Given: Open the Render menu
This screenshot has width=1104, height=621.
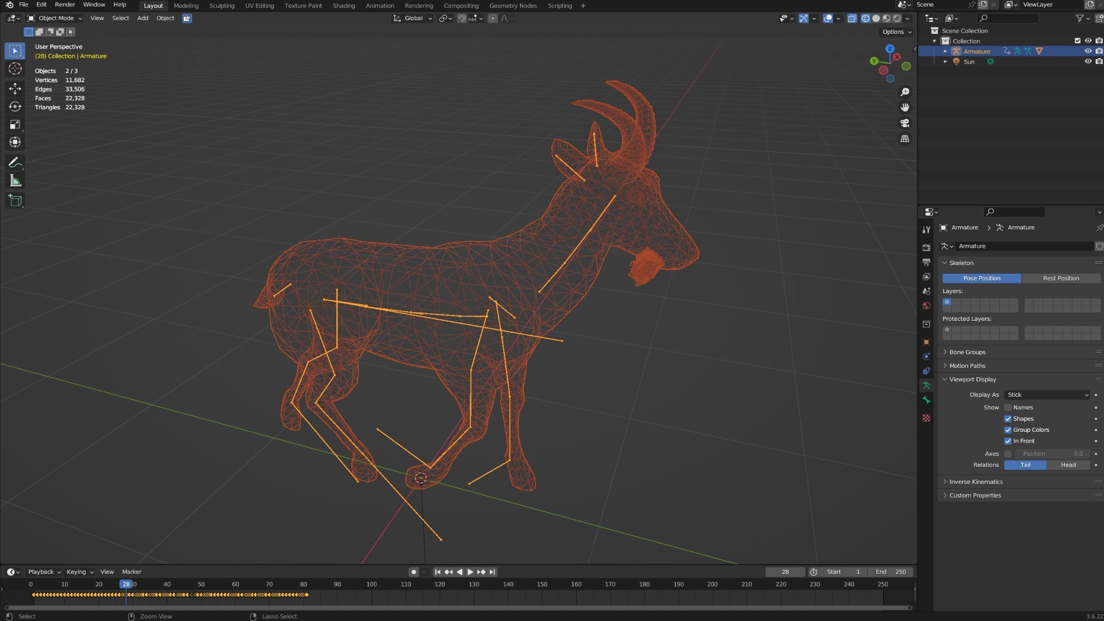Looking at the screenshot, I should pyautogui.click(x=65, y=5).
